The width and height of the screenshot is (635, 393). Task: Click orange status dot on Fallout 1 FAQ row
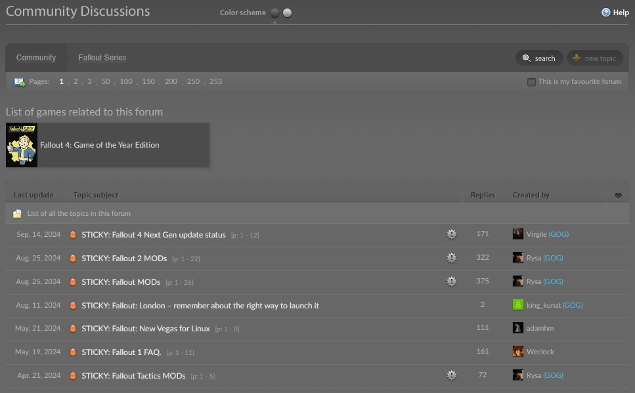[73, 352]
